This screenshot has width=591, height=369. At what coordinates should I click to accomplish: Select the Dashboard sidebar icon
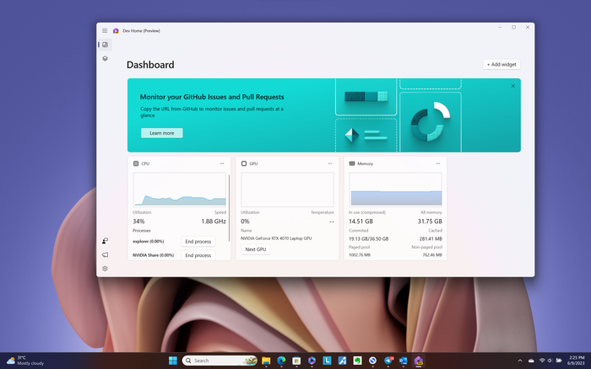(106, 45)
